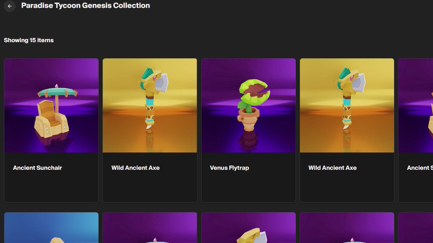This screenshot has width=433, height=243.
Task: Select the Ancient Sunchair name under the umbrella chair
Action: (x=38, y=168)
